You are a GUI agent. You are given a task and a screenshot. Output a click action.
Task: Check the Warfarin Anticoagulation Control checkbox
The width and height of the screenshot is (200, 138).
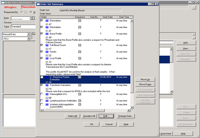[x=42, y=105]
